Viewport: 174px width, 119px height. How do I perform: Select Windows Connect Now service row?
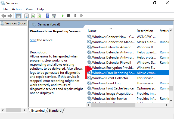coord(128,37)
